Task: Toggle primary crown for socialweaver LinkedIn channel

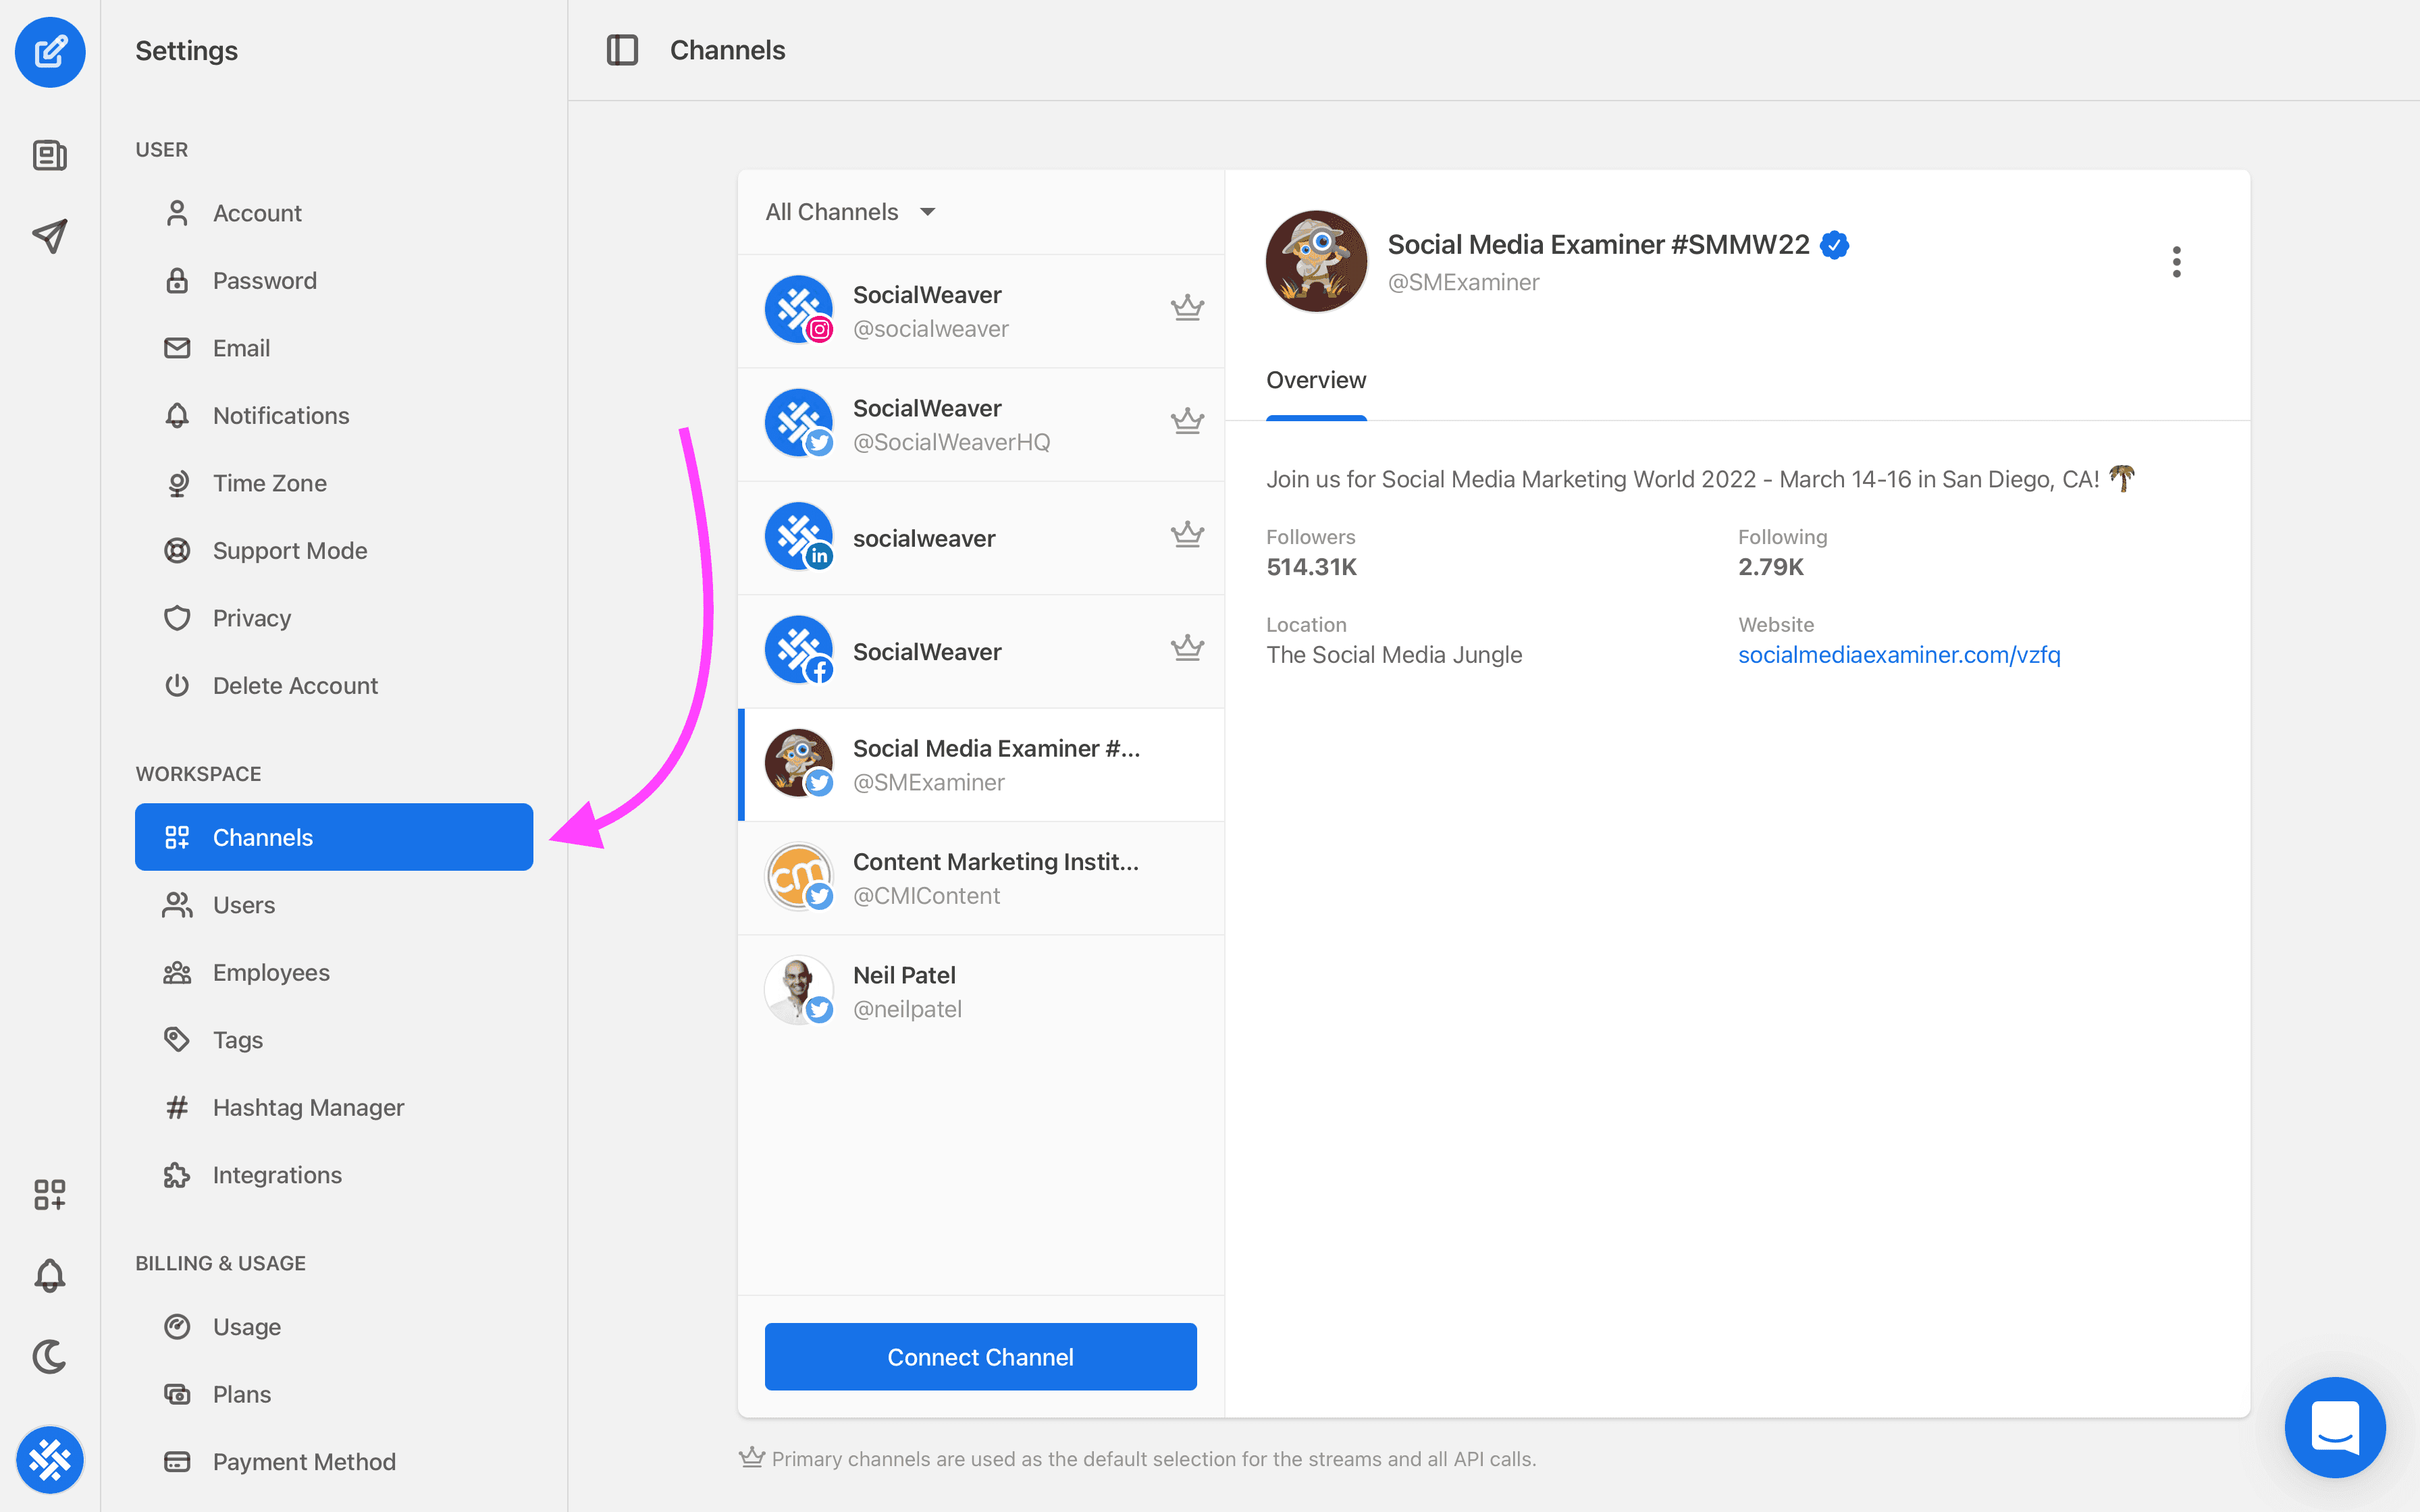Action: tap(1187, 535)
